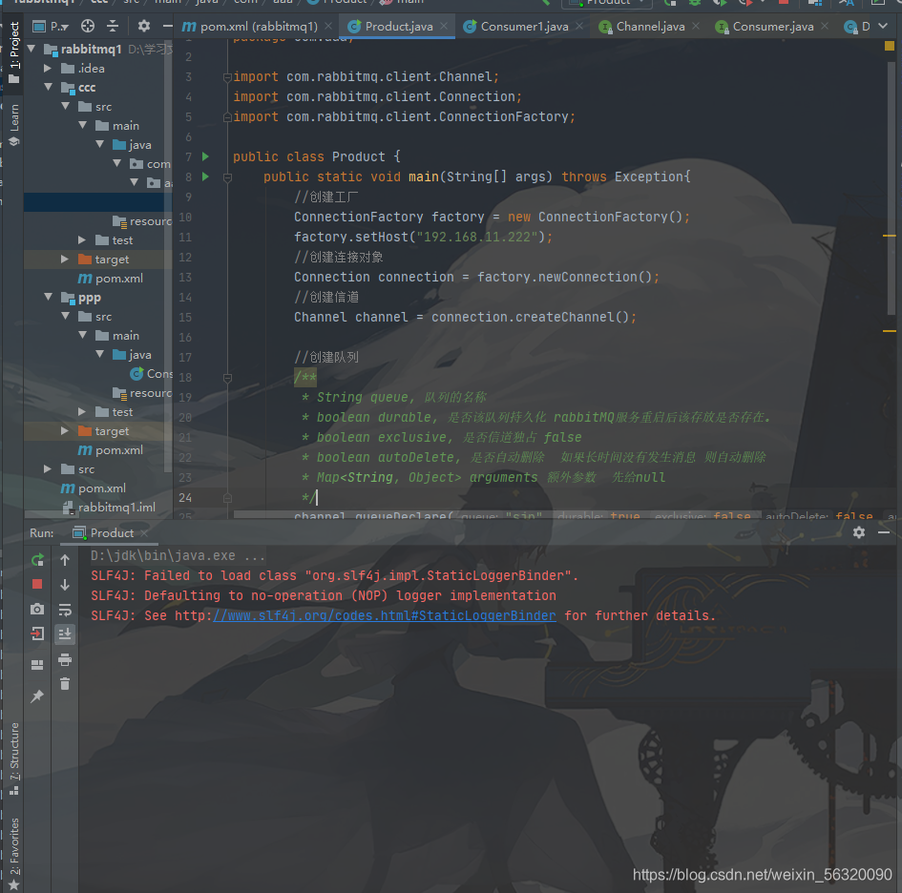
Task: Select the Cons class under ppp java
Action: (x=151, y=374)
